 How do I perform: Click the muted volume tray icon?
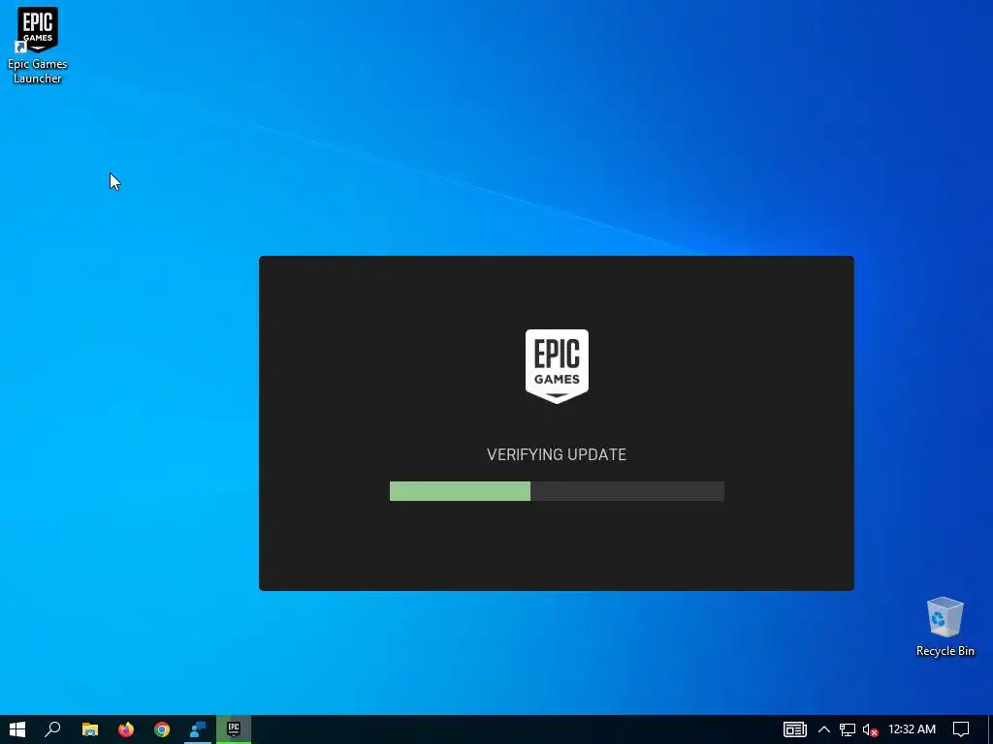[x=870, y=729]
